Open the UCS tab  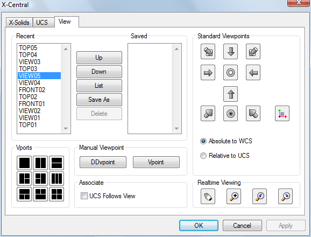[x=42, y=23]
